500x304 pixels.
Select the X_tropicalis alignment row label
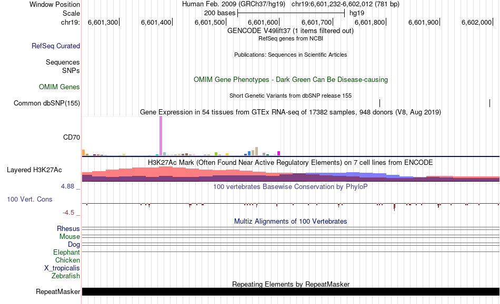point(62,268)
